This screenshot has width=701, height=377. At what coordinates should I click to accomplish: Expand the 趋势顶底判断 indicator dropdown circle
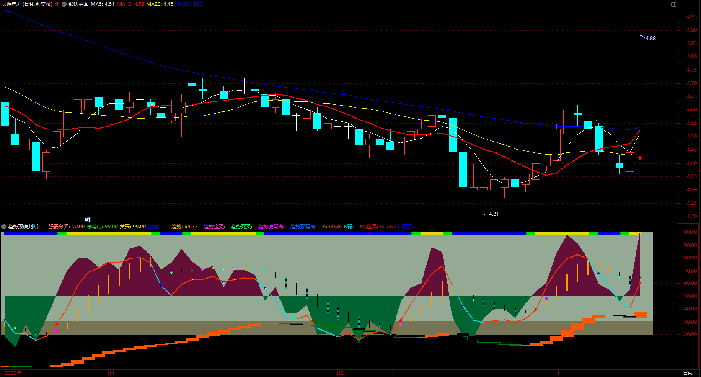[4, 227]
